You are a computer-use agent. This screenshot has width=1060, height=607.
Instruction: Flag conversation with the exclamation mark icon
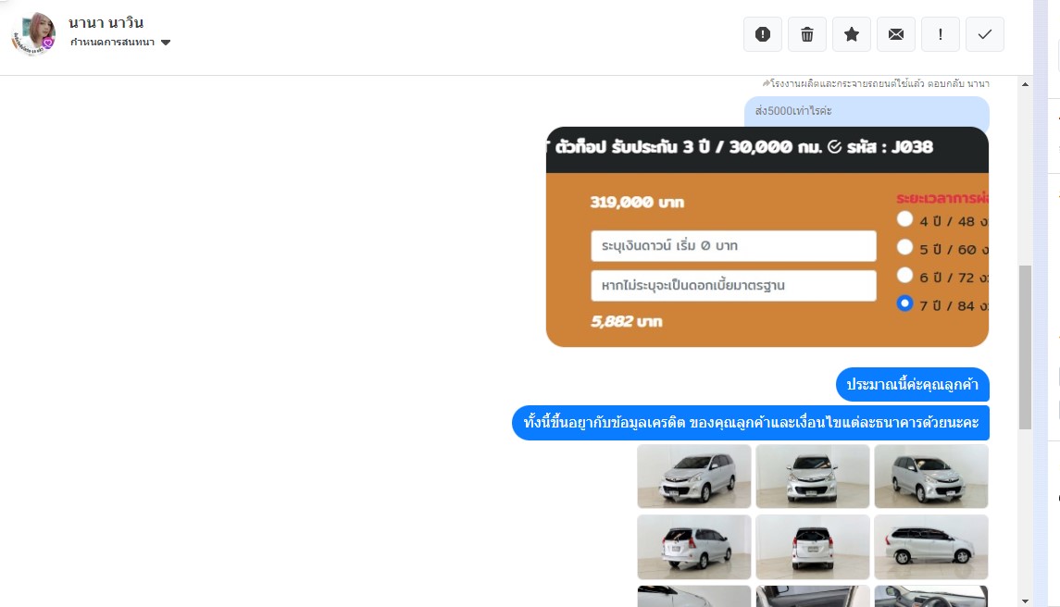tap(941, 34)
